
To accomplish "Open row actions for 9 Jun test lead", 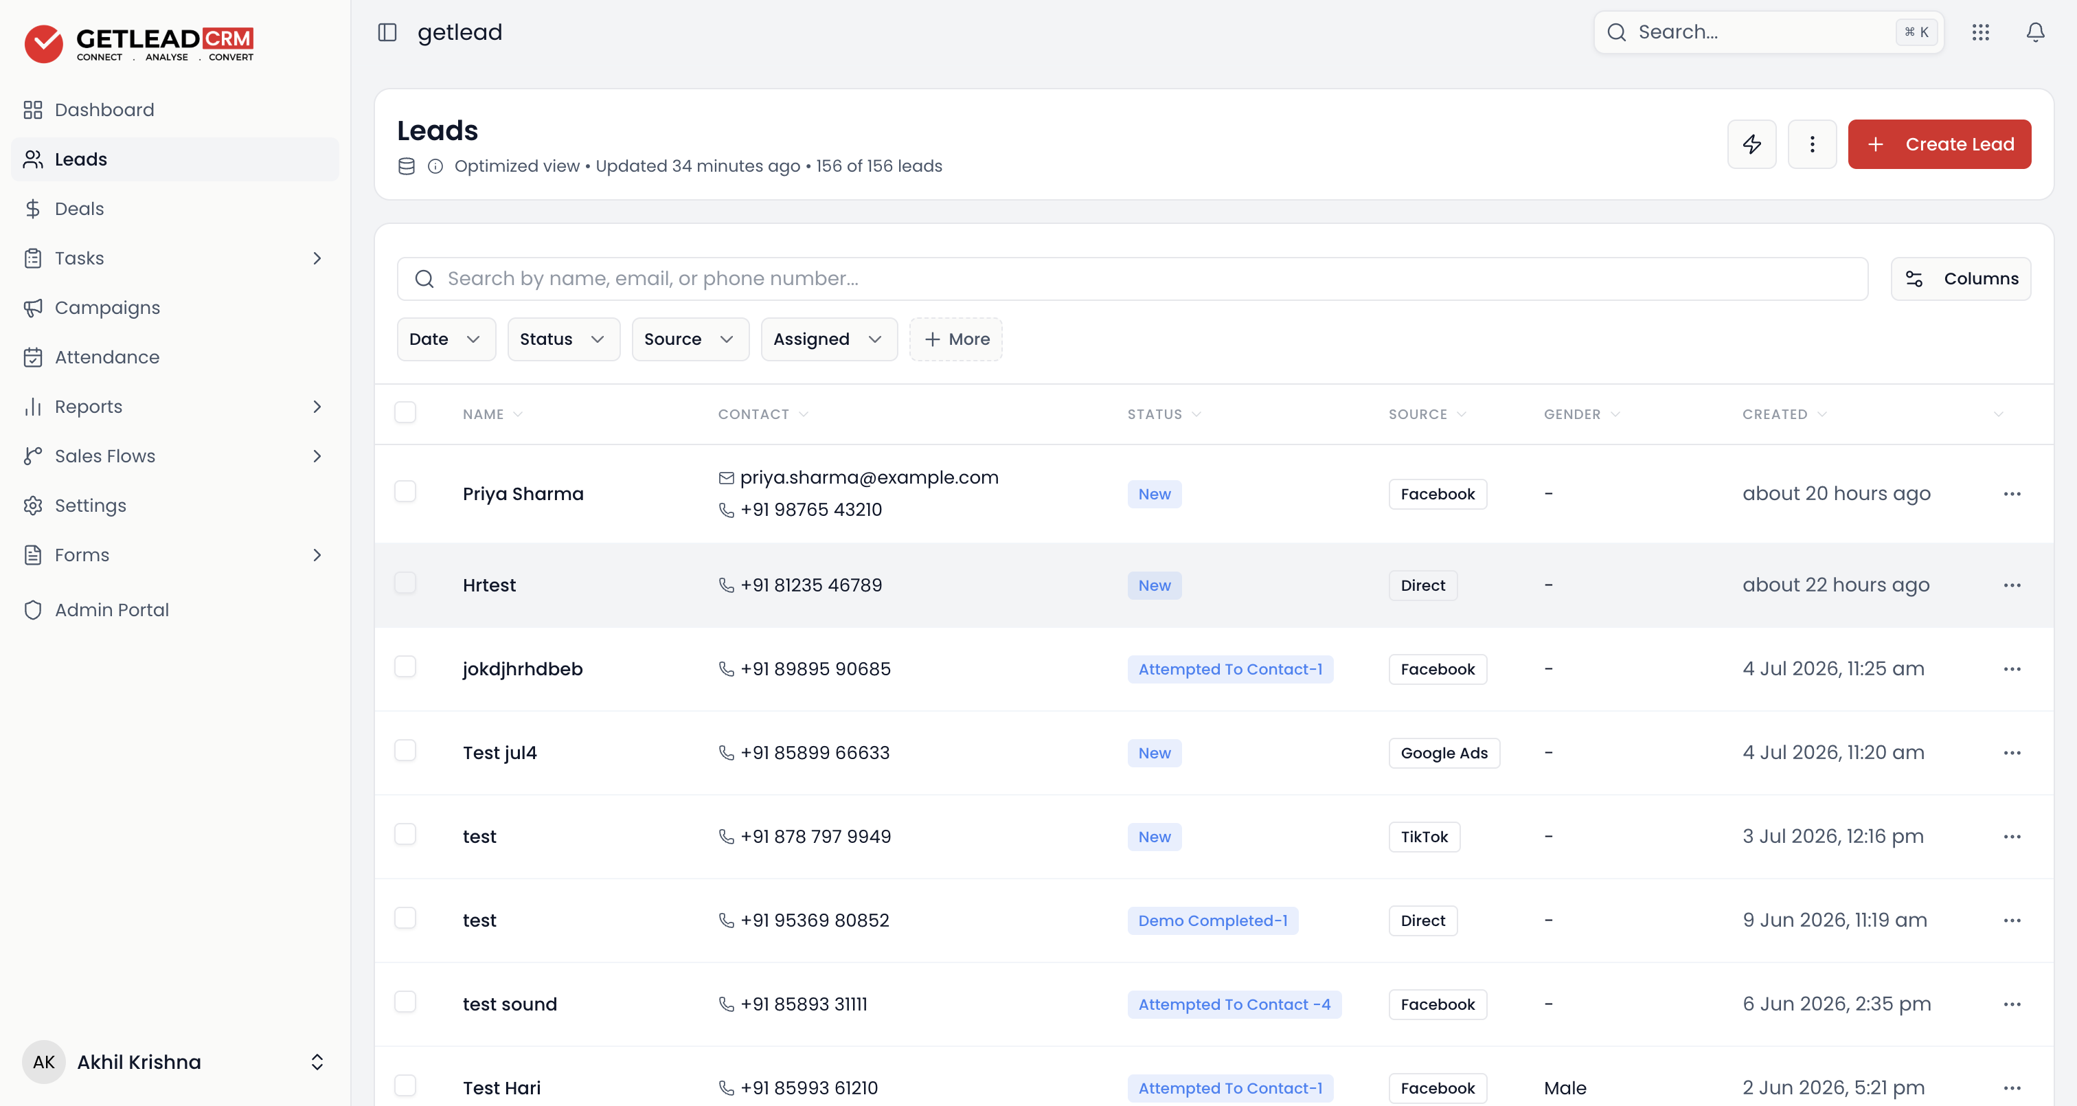I will coord(2012,921).
